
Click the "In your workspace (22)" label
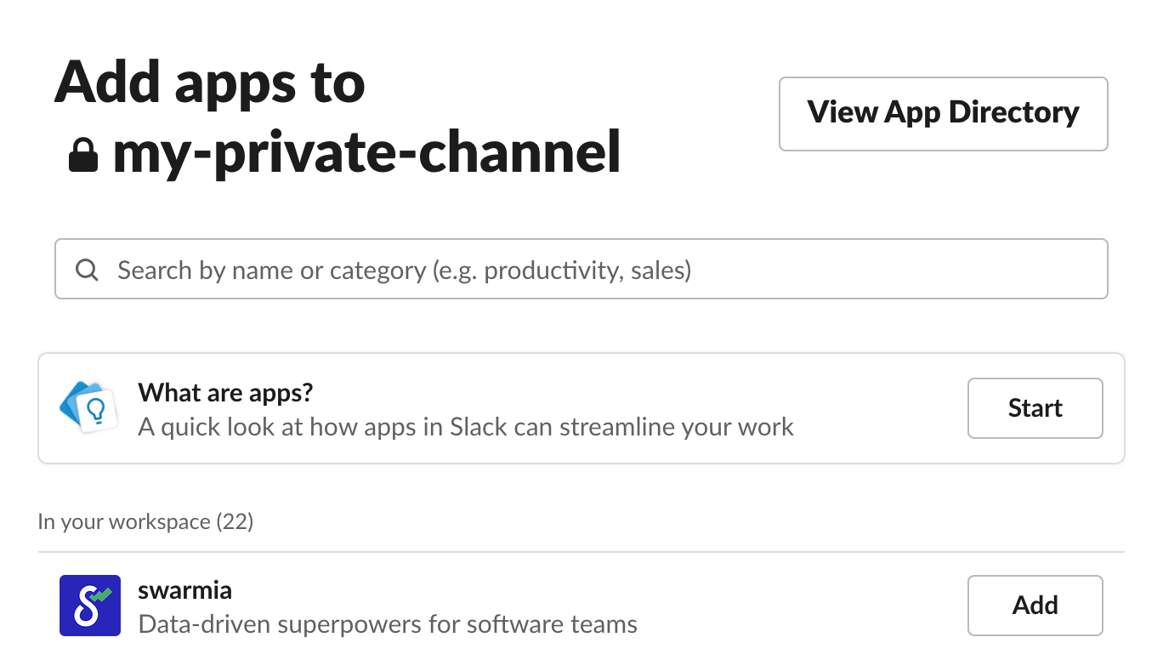pyautogui.click(x=145, y=521)
